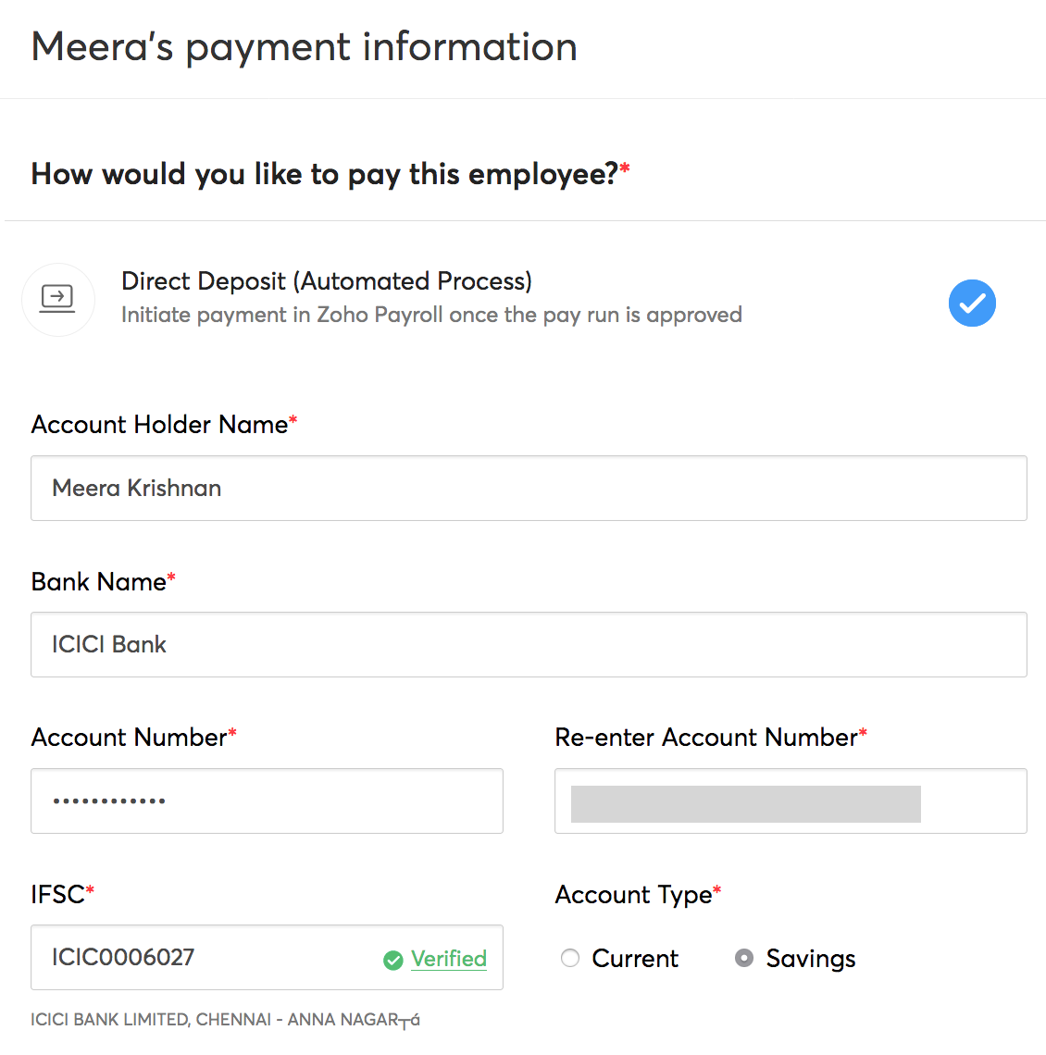
Task: Toggle the Direct Deposit payment method selection
Action: 972,303
